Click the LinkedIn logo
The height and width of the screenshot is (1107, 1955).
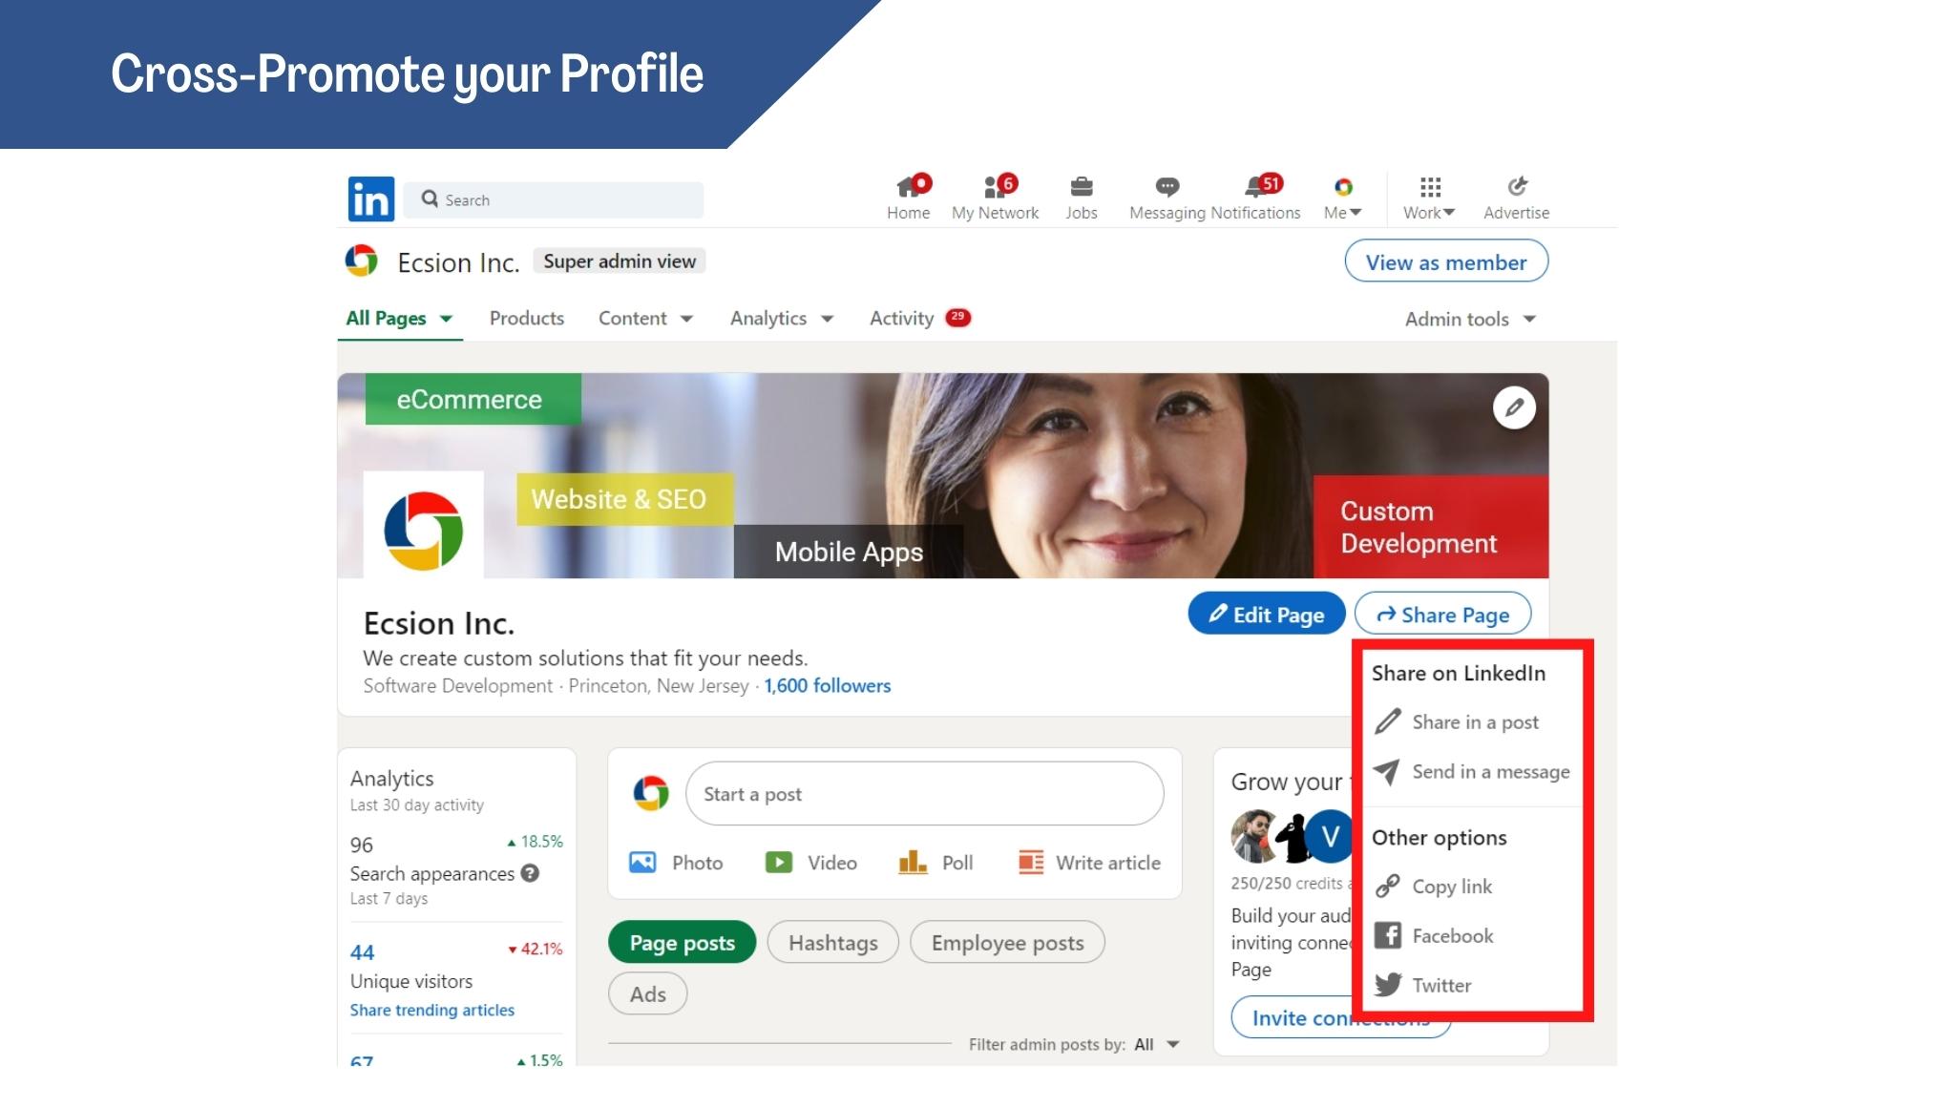point(370,199)
